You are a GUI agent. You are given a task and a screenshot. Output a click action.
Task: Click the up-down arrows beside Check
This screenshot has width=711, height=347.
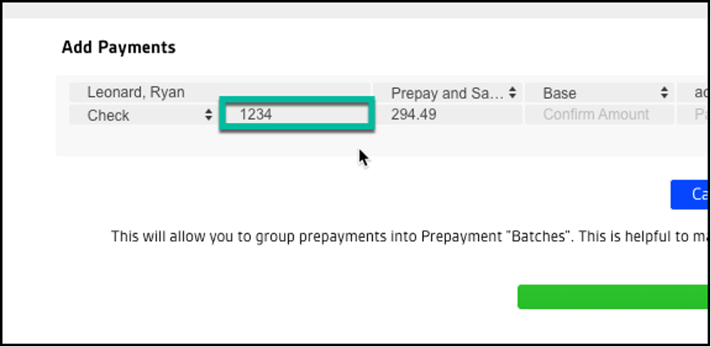[209, 116]
